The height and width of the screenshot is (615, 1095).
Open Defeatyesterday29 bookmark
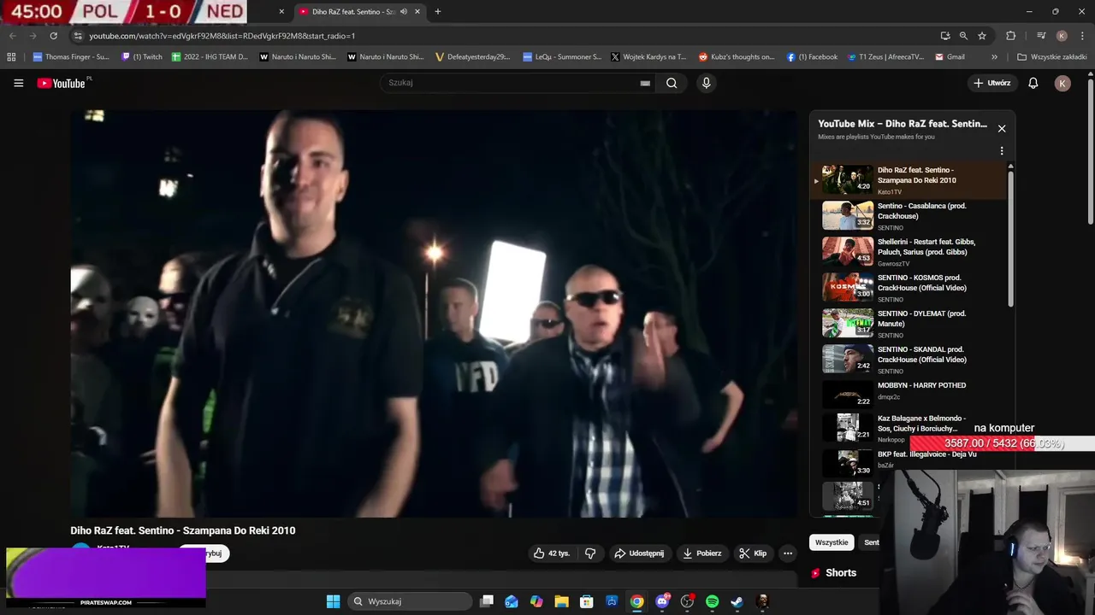click(x=472, y=57)
